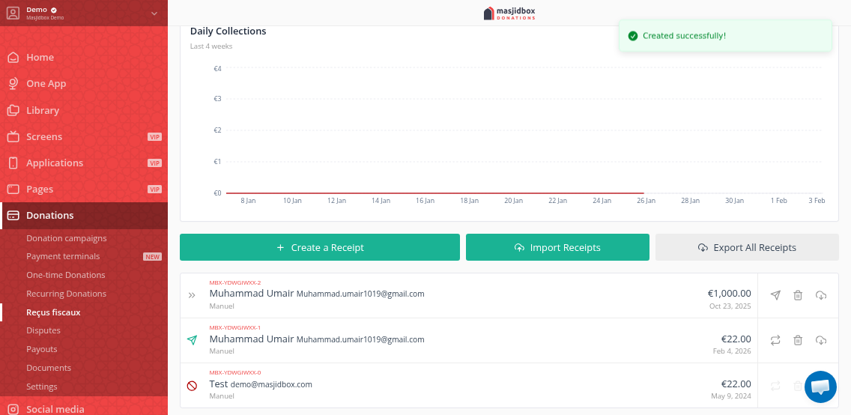Open the Screens section
The width and height of the screenshot is (851, 415).
coord(84,136)
